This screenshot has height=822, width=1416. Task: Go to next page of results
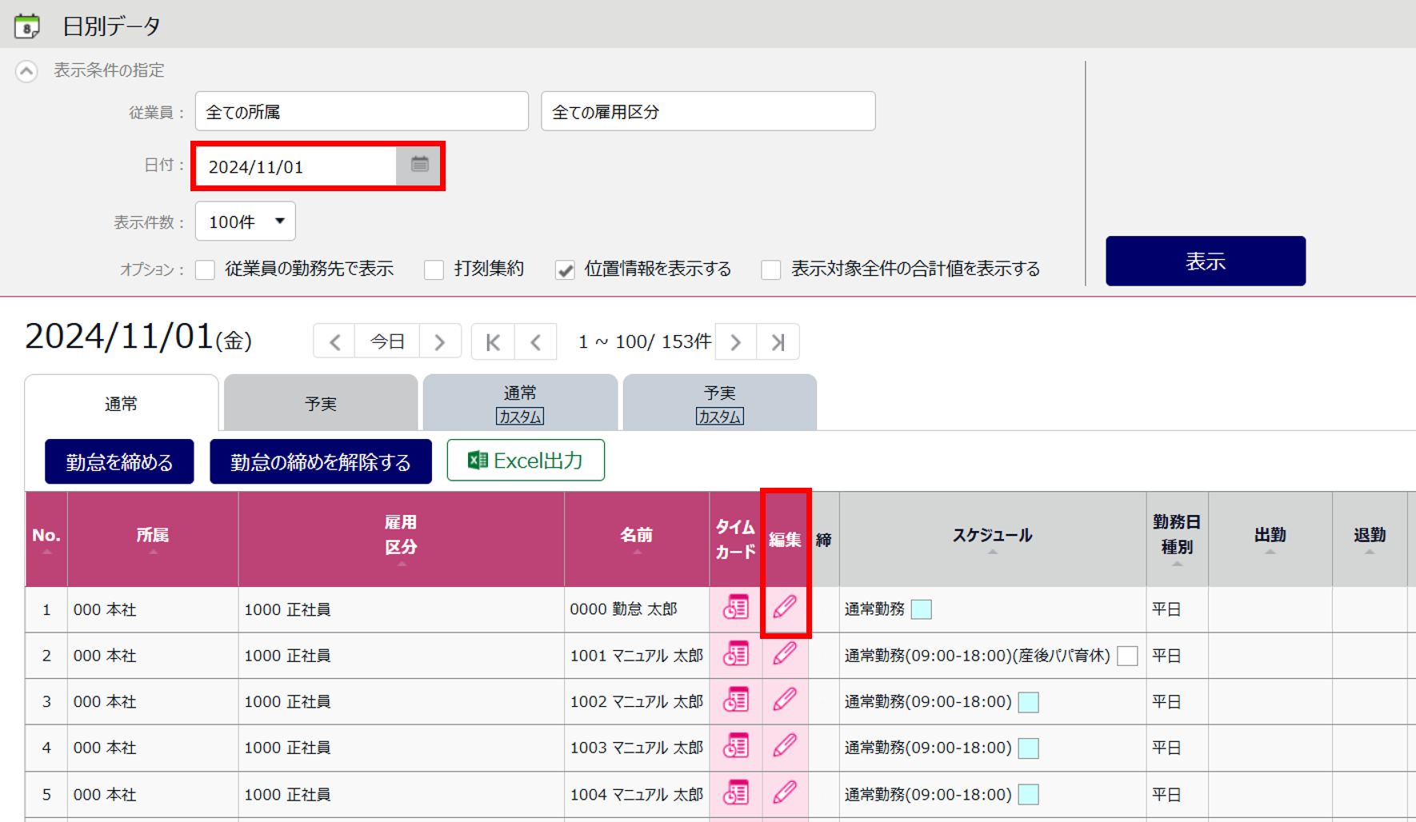pos(736,342)
